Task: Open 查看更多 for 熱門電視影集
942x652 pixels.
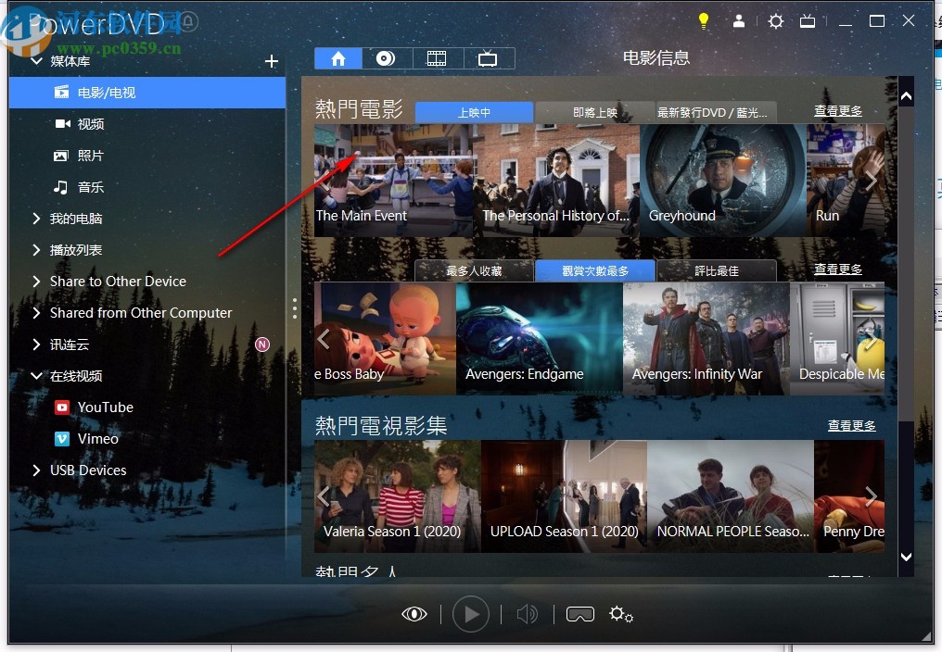Action: pos(850,424)
